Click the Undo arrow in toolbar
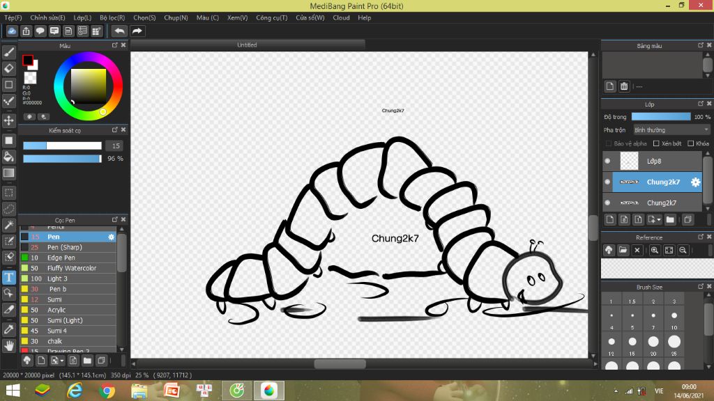Image resolution: width=714 pixels, height=401 pixels. click(119, 31)
